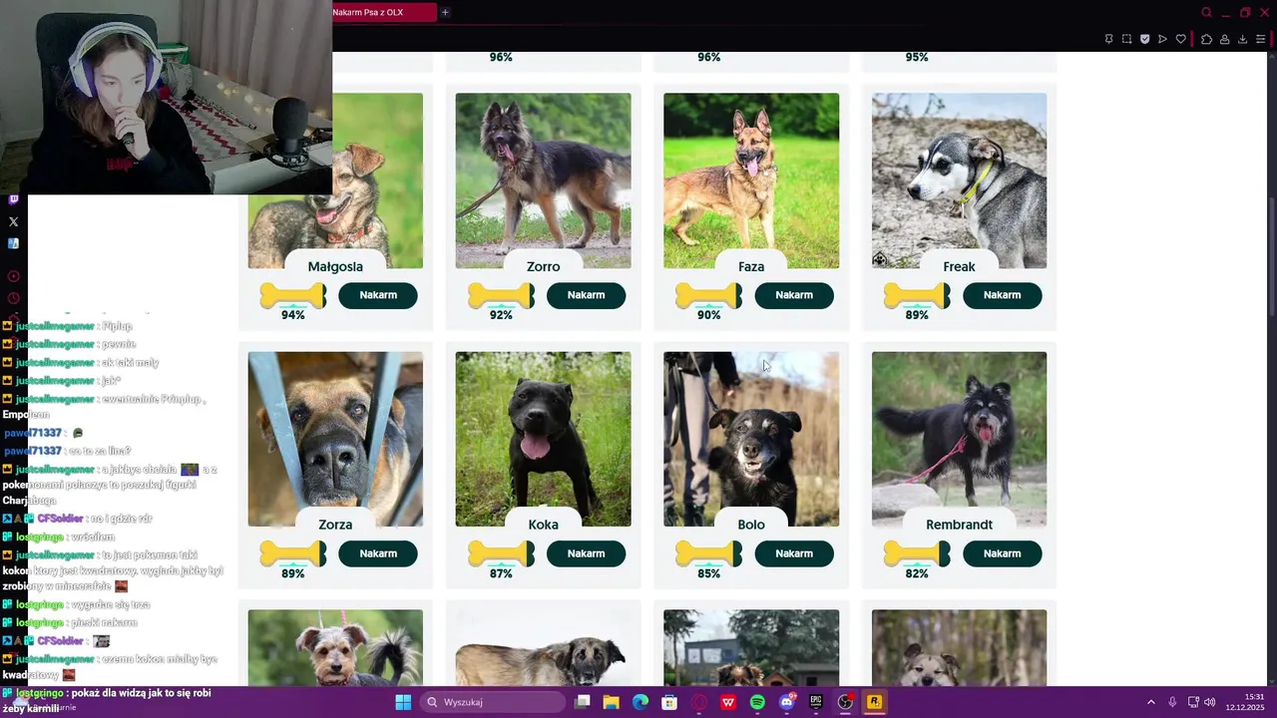Click the heart bookmark icon
The height and width of the screenshot is (718, 1277).
pyautogui.click(x=1181, y=39)
